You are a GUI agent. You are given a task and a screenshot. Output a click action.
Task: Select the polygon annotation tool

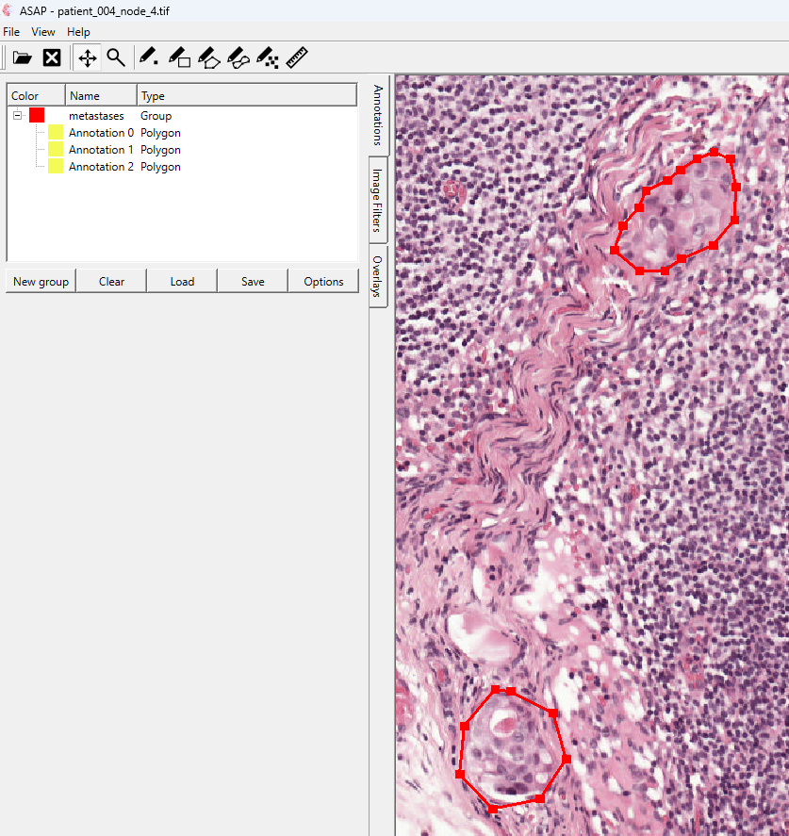click(208, 58)
